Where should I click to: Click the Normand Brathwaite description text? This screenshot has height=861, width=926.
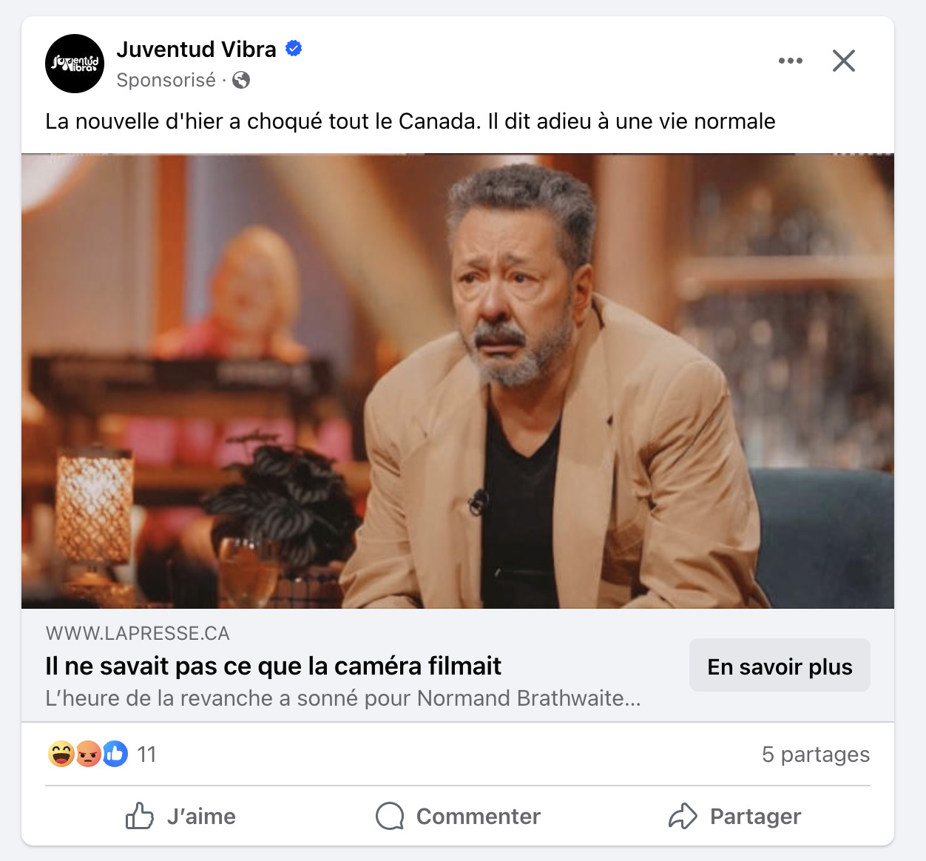343,698
